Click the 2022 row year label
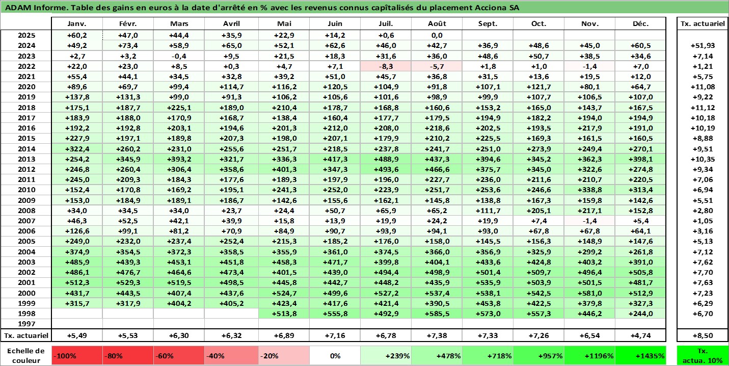Viewport: 729px width, 366px height. [26, 66]
